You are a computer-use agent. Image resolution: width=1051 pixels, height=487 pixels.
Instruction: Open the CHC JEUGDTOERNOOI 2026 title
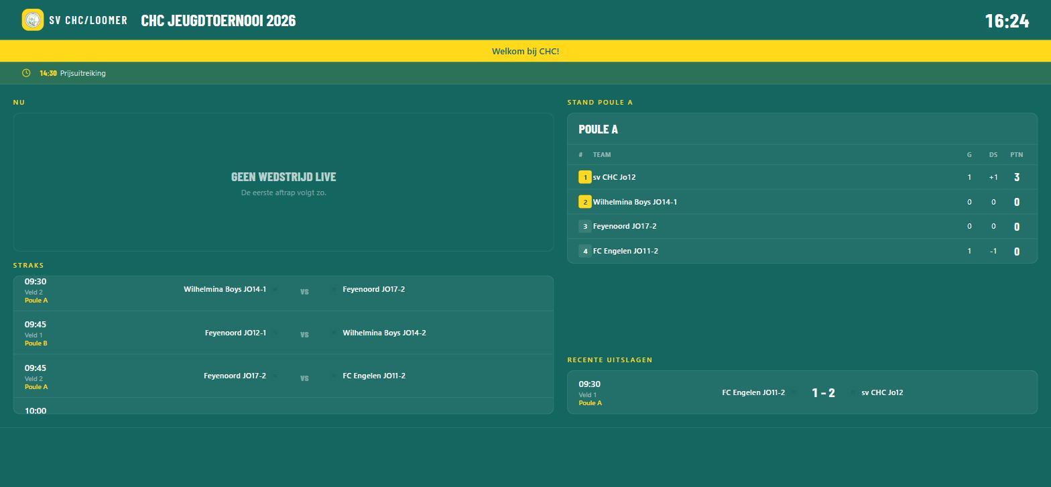point(219,20)
